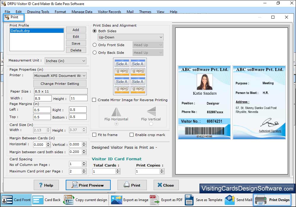Adjust Vertical margin between cards stepper
Screen dimensions: 296x207
[x=84, y=144]
